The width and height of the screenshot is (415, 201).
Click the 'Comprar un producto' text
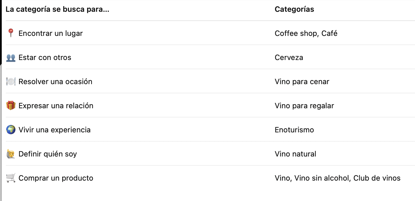tap(56, 178)
